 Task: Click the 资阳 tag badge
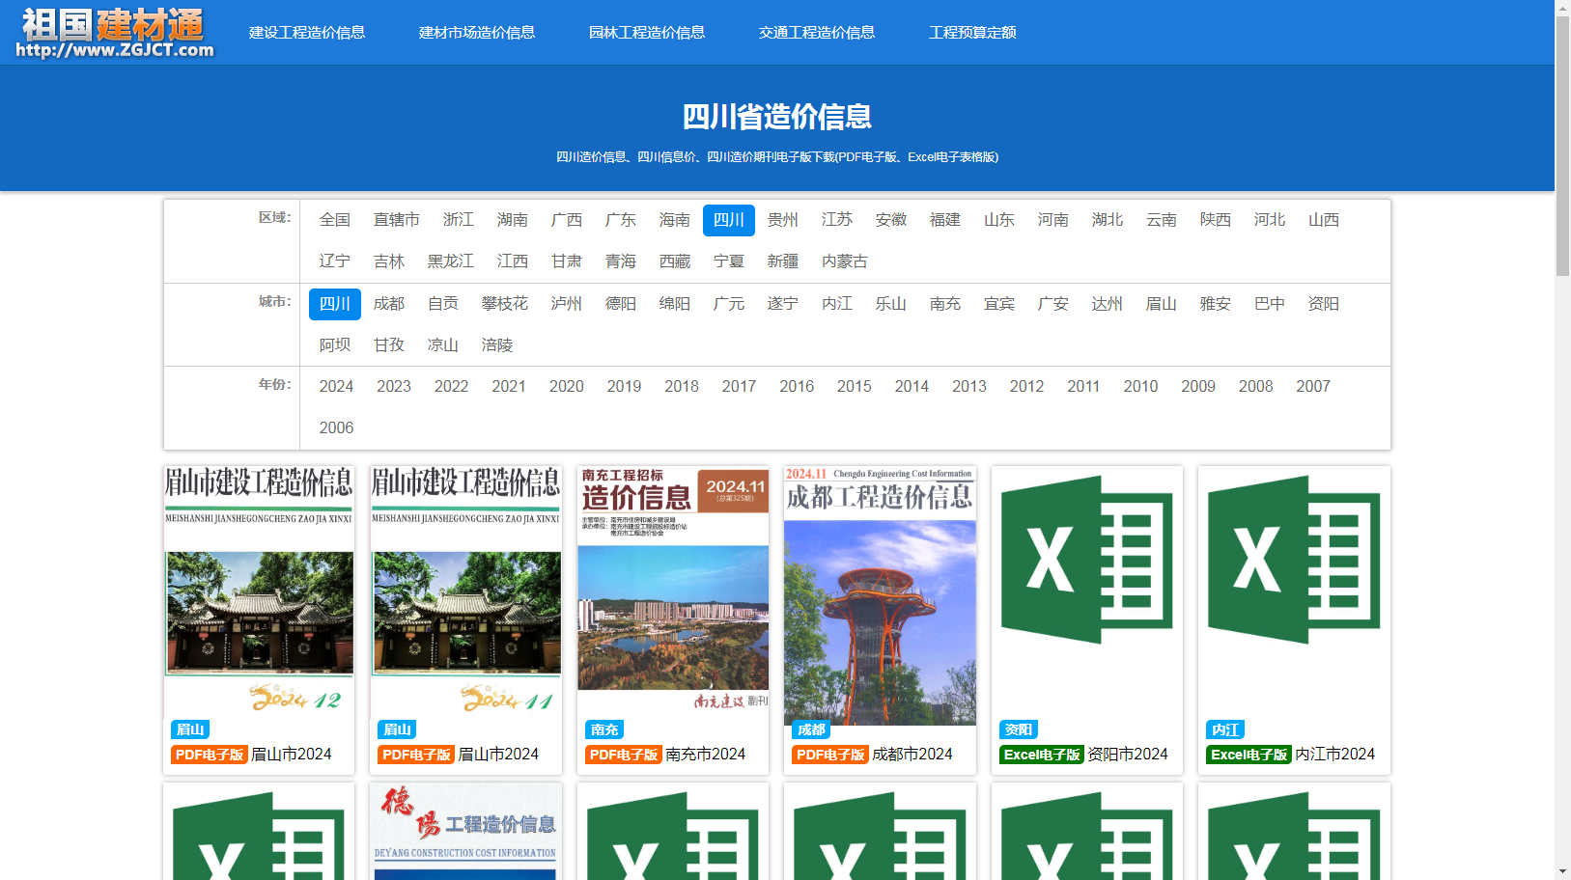pyautogui.click(x=1019, y=729)
